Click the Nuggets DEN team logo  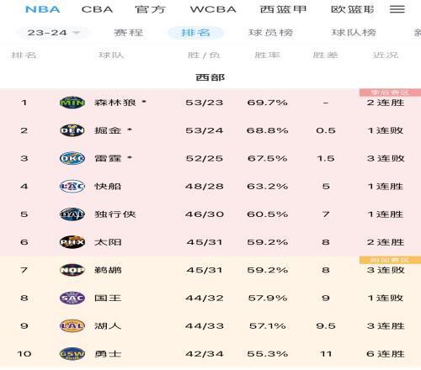click(72, 130)
